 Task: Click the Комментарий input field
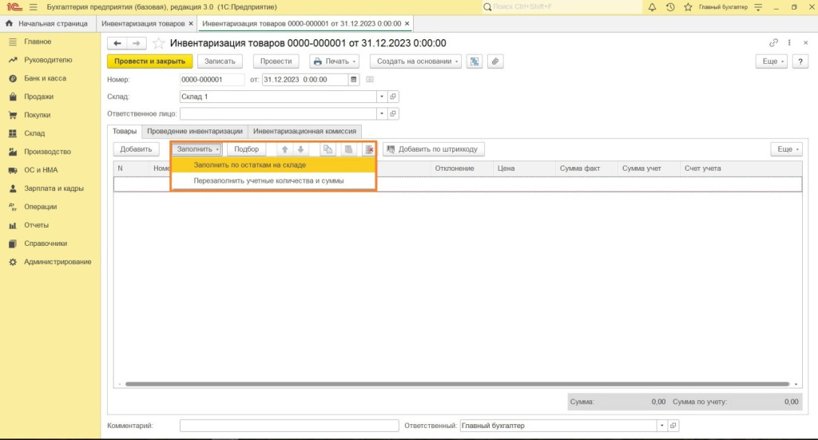[289, 426]
